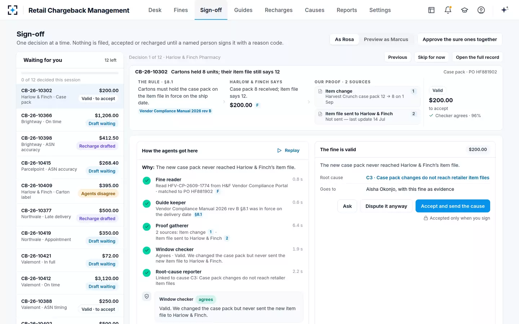The height and width of the screenshot is (324, 519).
Task: Open notifications bell
Action: [448, 10]
